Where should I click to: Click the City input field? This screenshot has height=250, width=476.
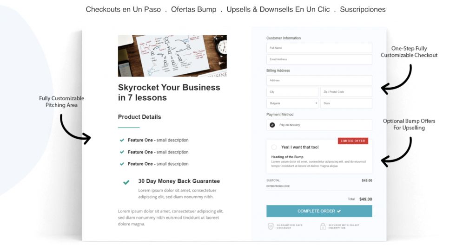[292, 92]
